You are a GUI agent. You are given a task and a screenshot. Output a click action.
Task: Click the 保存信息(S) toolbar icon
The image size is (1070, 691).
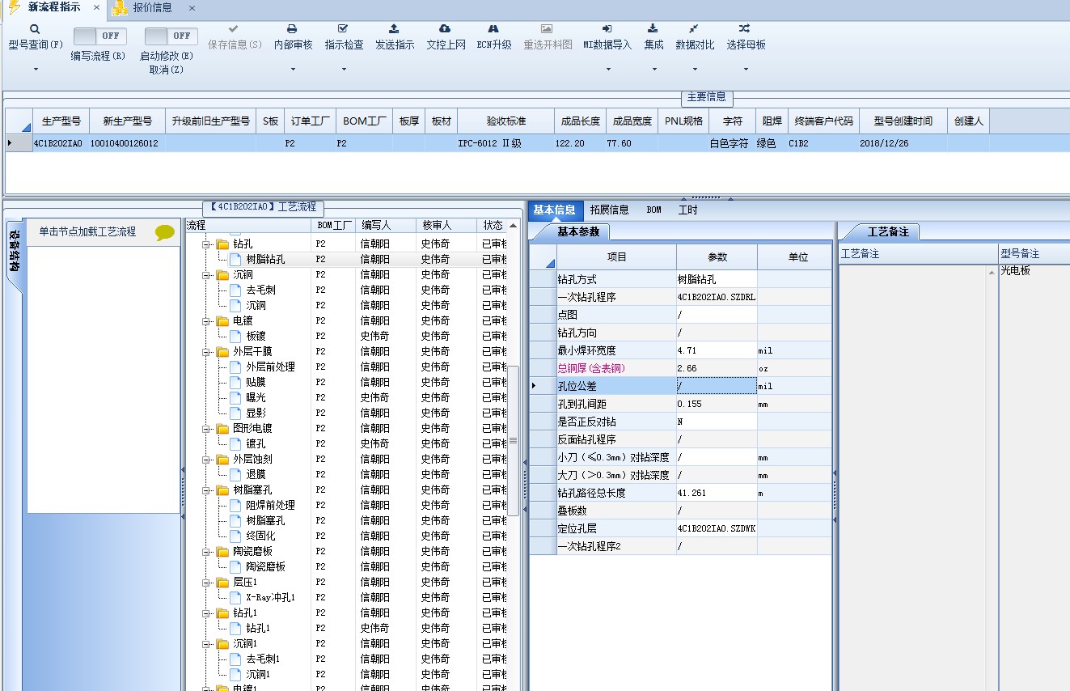pos(234,29)
